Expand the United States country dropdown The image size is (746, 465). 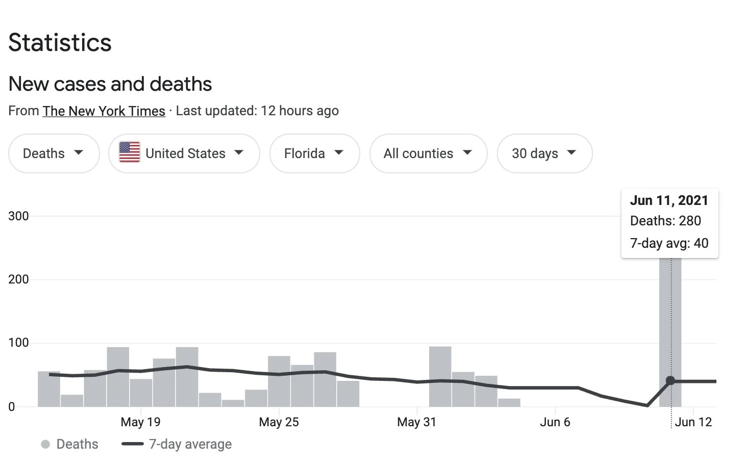click(x=184, y=153)
